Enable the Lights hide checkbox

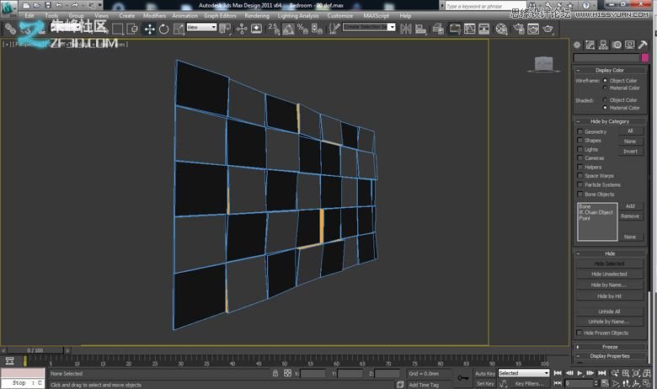click(x=580, y=149)
